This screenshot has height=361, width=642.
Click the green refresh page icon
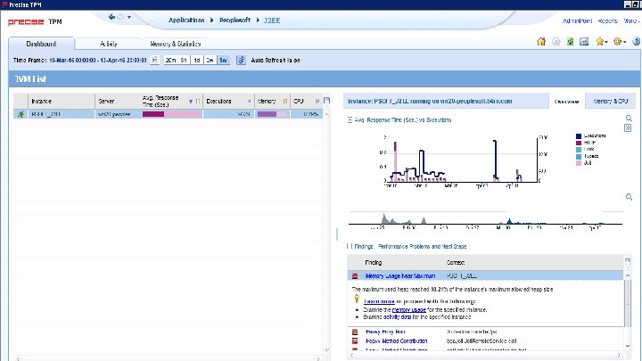point(570,41)
